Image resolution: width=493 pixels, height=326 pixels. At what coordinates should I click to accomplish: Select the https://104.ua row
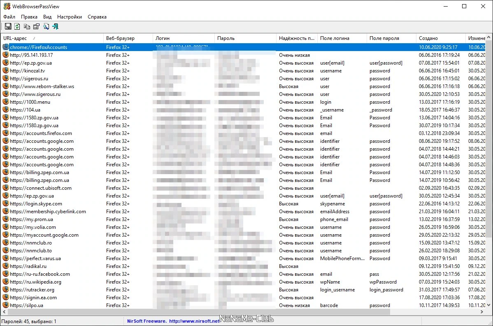click(x=243, y=110)
